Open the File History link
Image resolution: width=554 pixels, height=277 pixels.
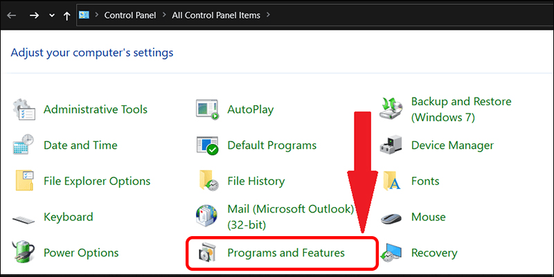pos(256,181)
